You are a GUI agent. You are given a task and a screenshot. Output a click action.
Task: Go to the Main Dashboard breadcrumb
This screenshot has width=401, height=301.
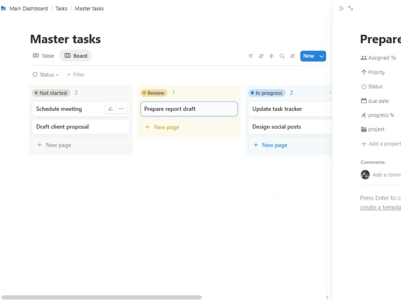(28, 8)
